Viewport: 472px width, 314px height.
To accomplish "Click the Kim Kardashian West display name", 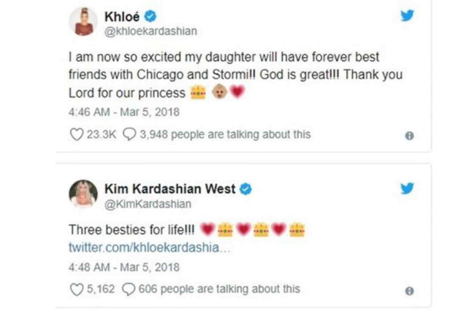I will pos(170,189).
